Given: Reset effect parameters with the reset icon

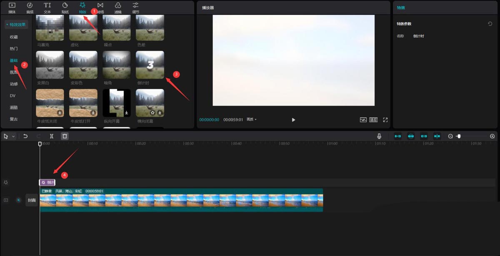Looking at the screenshot, I should coord(490,24).
